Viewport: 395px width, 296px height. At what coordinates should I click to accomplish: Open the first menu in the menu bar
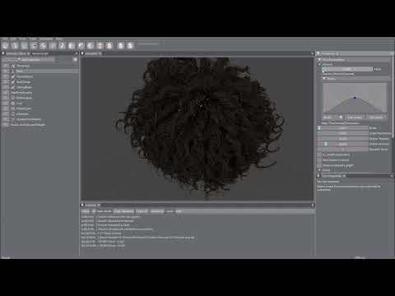(x=5, y=39)
